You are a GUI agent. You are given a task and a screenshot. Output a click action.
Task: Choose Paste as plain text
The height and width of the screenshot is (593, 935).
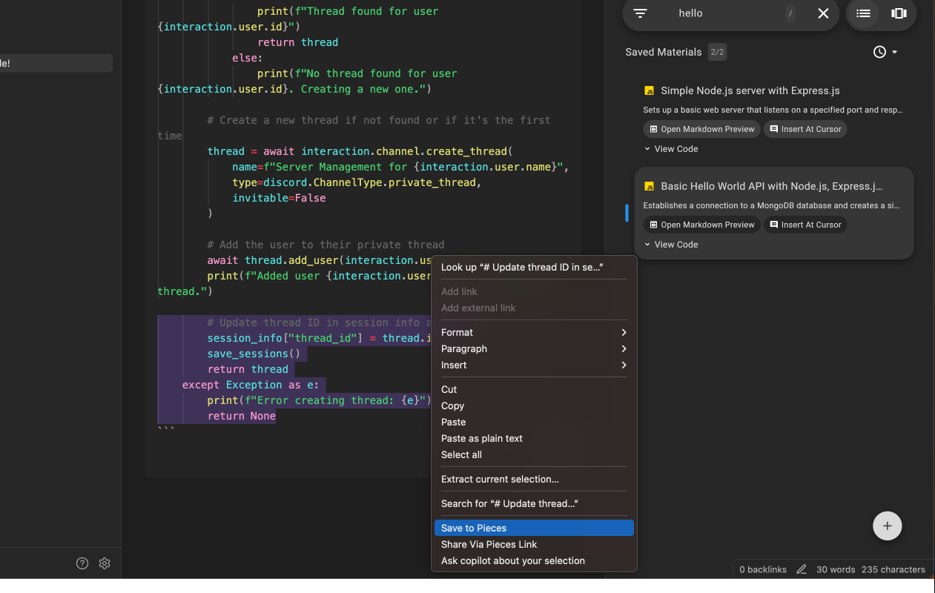pyautogui.click(x=534, y=438)
